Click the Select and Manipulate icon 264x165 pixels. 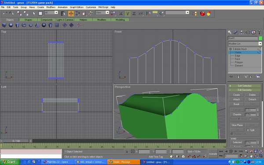(90, 14)
